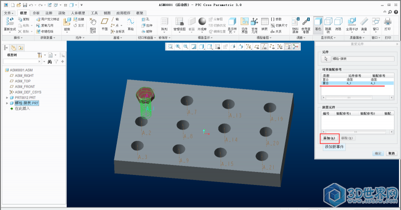Screen dimensions: 401x210
Task: Click the 添加(A) Add button
Action: click(x=329, y=138)
